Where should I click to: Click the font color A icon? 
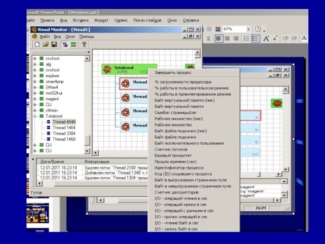coord(304,38)
